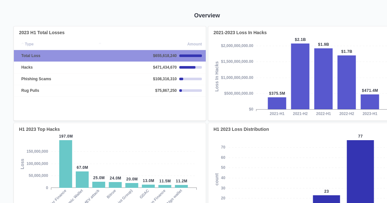Viewport: 387px width, 203px height.
Task: Sort the table by the Type column
Action: coord(29,44)
